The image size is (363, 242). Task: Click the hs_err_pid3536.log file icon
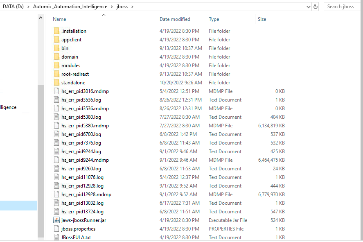click(x=56, y=100)
